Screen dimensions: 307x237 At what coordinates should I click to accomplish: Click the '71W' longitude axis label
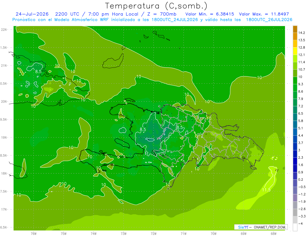183,234
